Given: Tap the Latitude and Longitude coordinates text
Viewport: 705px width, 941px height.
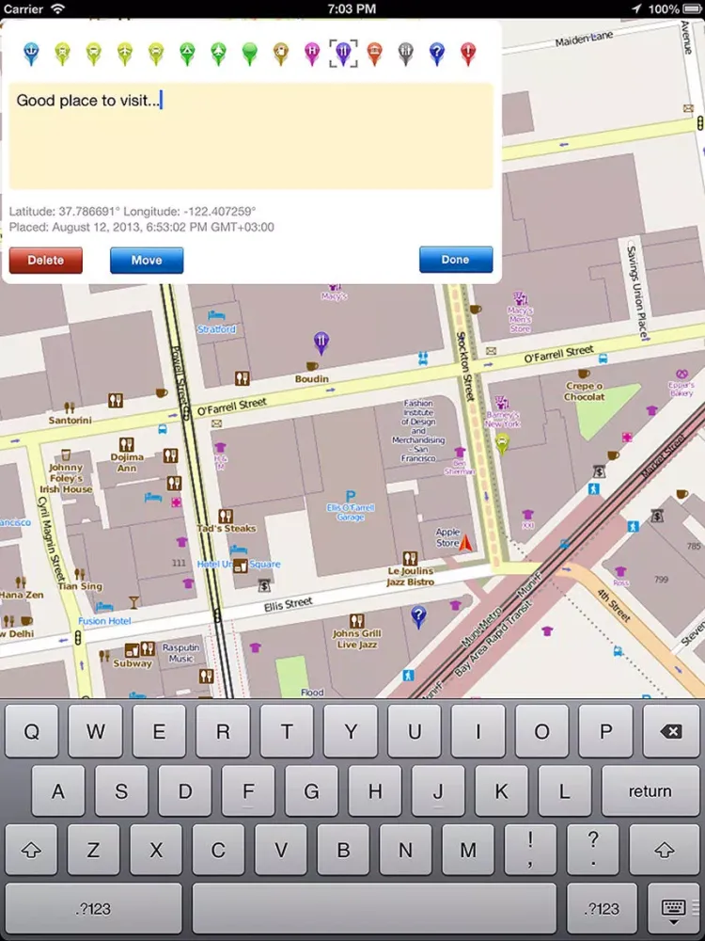Looking at the screenshot, I should pos(133,211).
